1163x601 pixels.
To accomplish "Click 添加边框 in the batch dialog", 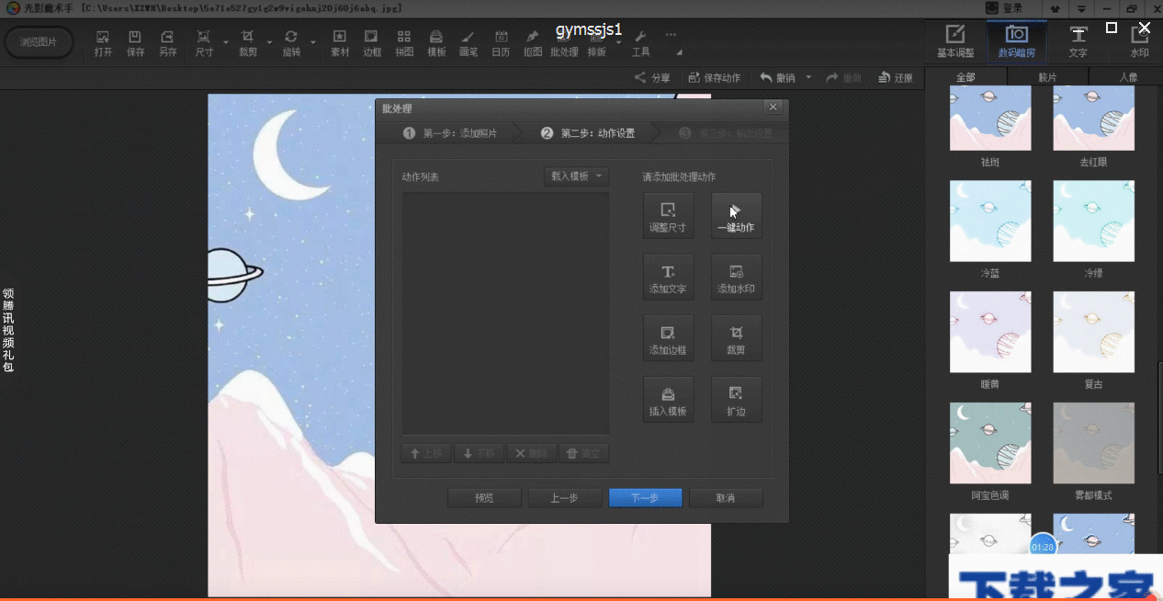I will click(x=668, y=338).
